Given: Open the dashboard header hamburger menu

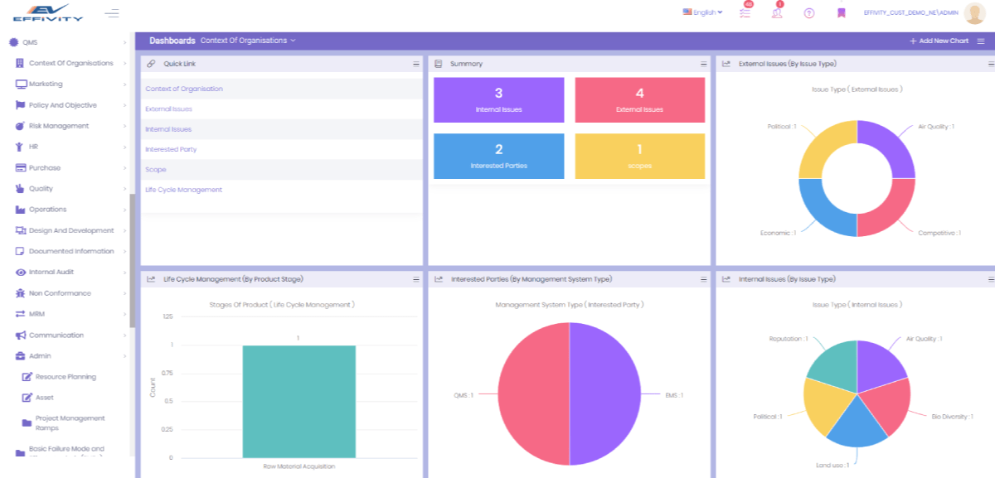Looking at the screenshot, I should (x=981, y=41).
